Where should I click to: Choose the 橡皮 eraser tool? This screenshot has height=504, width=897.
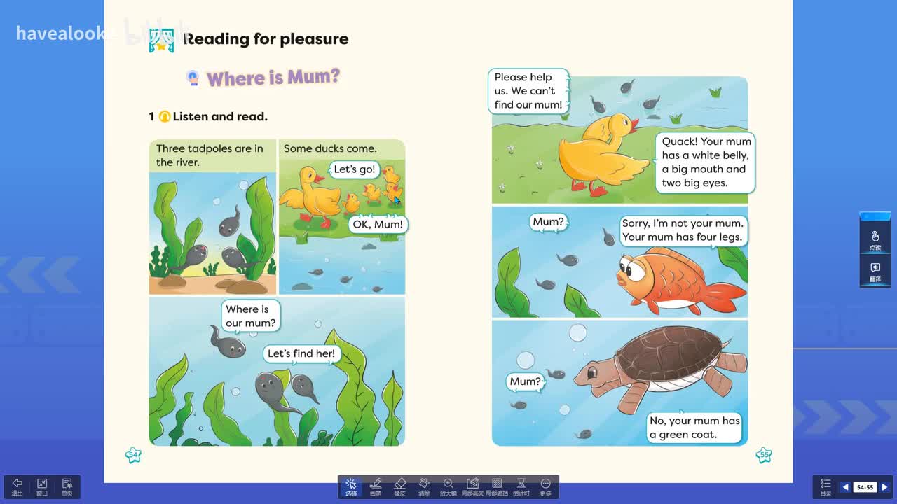[399, 486]
